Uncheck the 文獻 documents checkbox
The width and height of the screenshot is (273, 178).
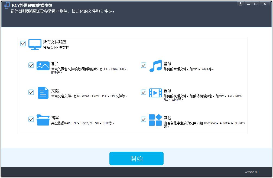coord(31,92)
